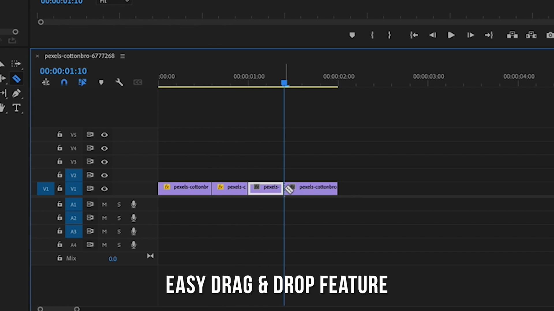554x311 pixels.
Task: Toggle insert sequences as nests icon
Action: [46, 83]
